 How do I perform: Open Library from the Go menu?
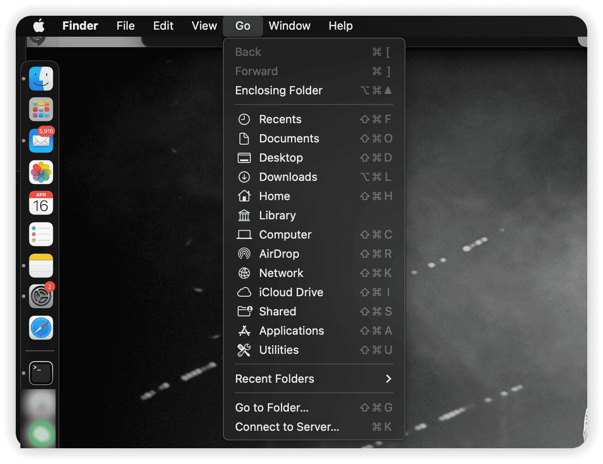point(314,215)
